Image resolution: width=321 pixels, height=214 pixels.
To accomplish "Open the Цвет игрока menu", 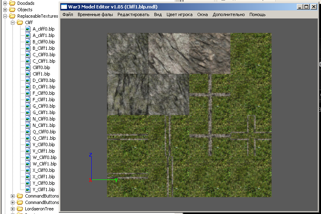I will pos(179,15).
